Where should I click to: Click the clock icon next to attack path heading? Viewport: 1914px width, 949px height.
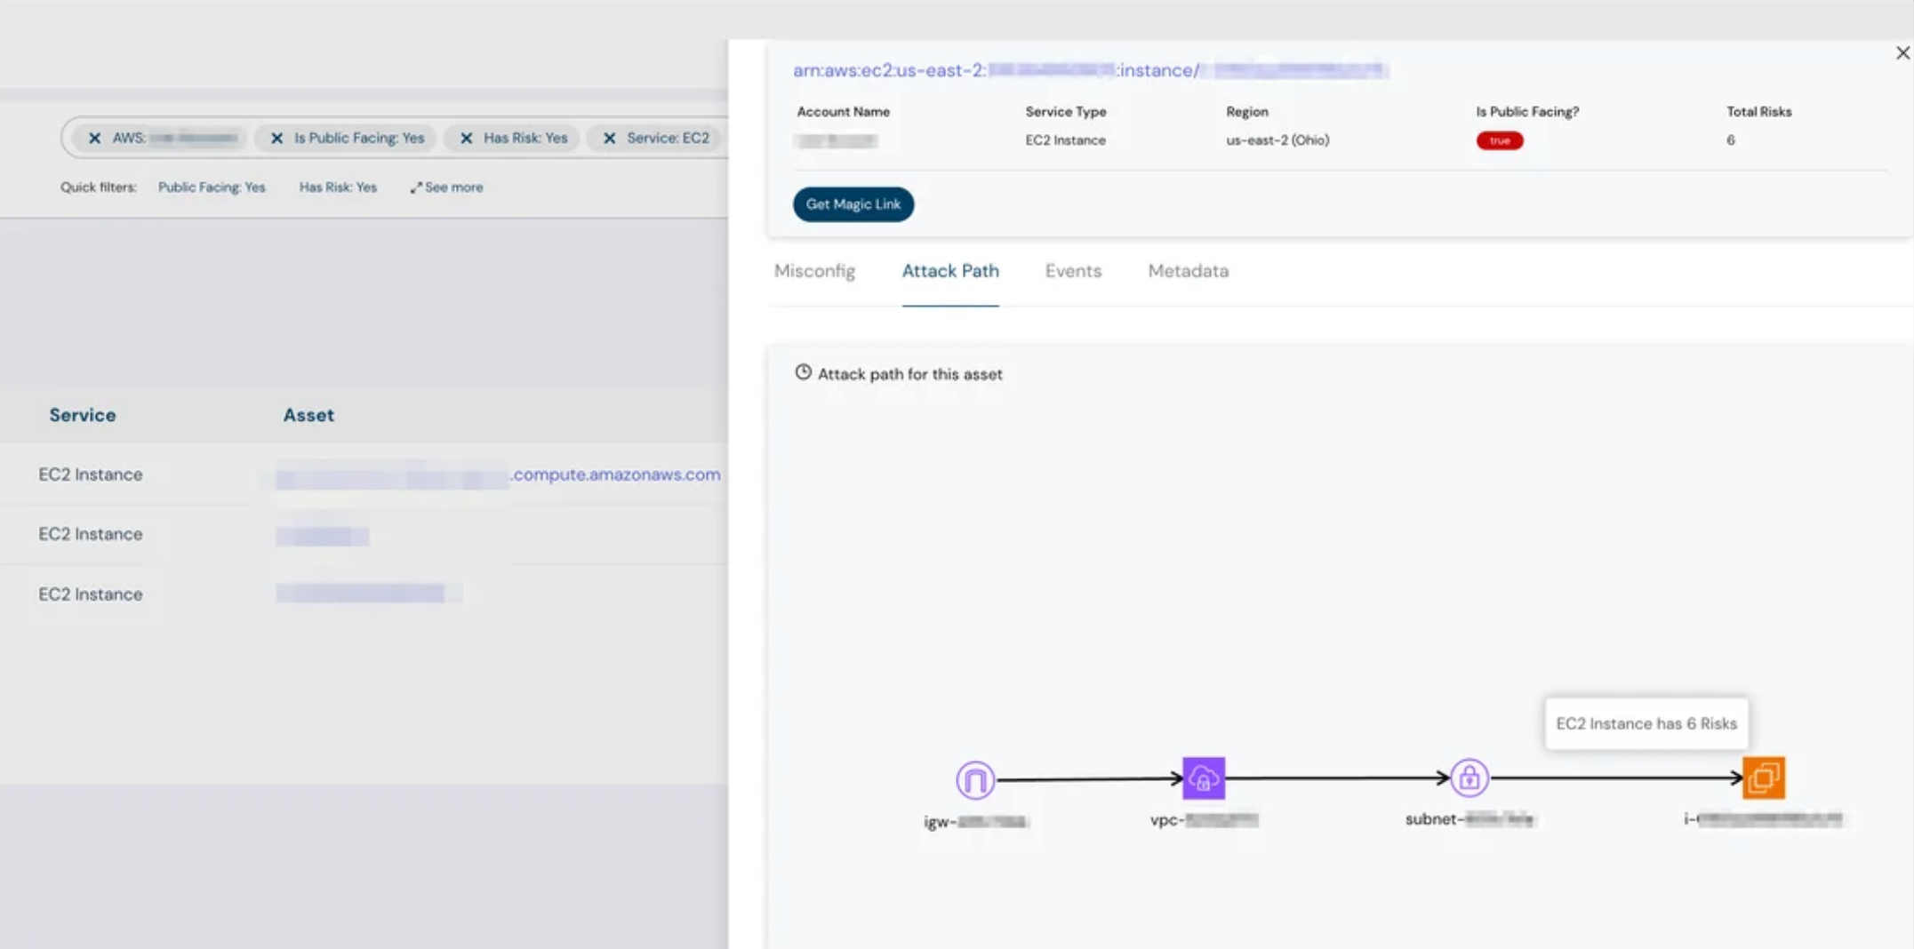coord(803,373)
